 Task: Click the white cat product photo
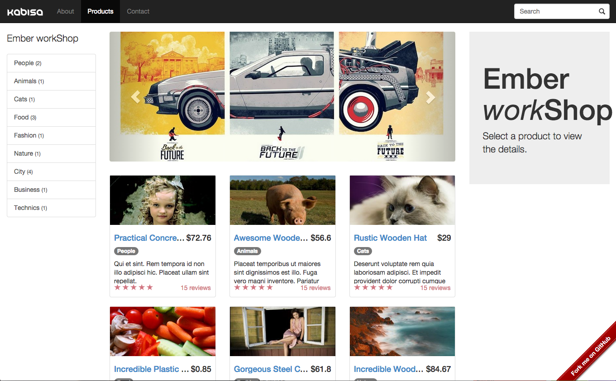tap(402, 200)
